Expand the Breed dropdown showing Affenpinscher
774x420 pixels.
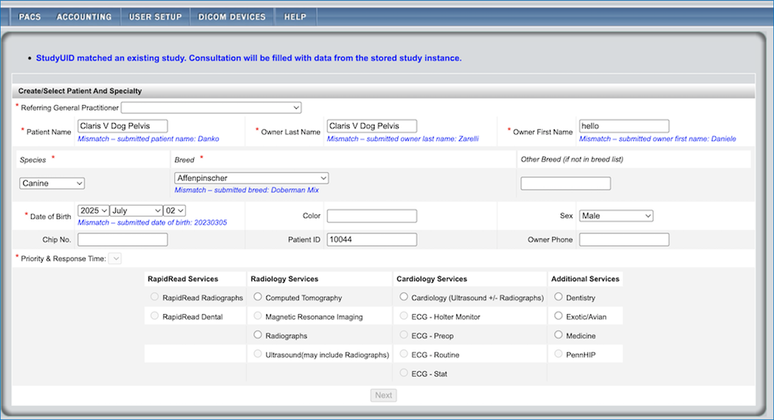pyautogui.click(x=251, y=177)
